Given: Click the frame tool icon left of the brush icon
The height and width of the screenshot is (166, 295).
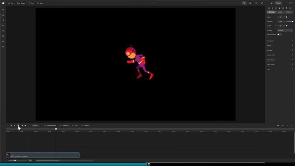Looking at the screenshot, I should 256,3.
